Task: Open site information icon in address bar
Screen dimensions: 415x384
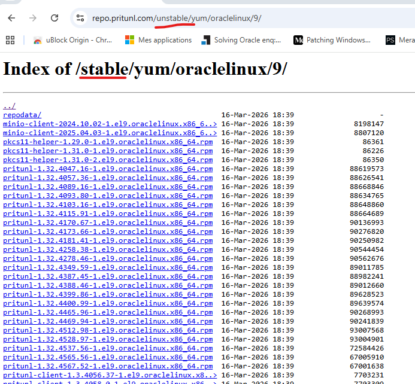Action: pyautogui.click(x=80, y=18)
